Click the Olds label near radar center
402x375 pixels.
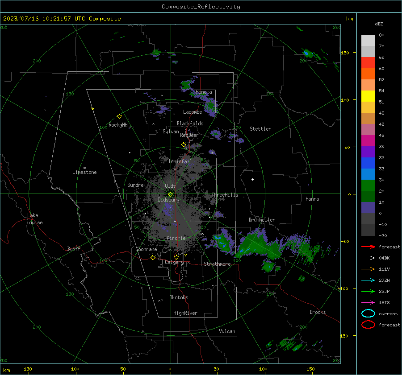[x=170, y=186]
